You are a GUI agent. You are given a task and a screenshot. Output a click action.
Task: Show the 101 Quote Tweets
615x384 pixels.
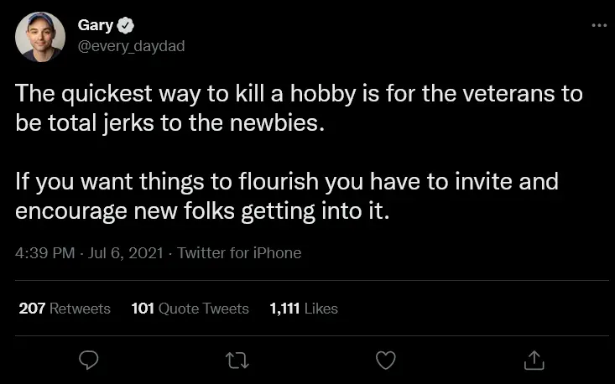[190, 309]
